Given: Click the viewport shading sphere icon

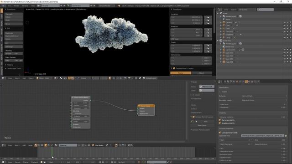Looking at the screenshot, I should 56,78.
